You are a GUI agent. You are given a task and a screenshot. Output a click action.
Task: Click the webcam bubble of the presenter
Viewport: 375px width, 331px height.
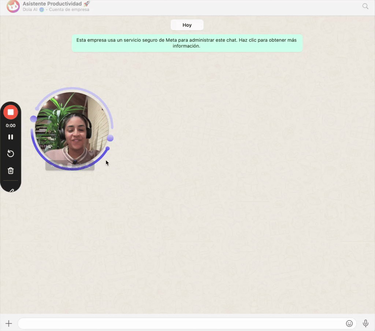[72, 129]
